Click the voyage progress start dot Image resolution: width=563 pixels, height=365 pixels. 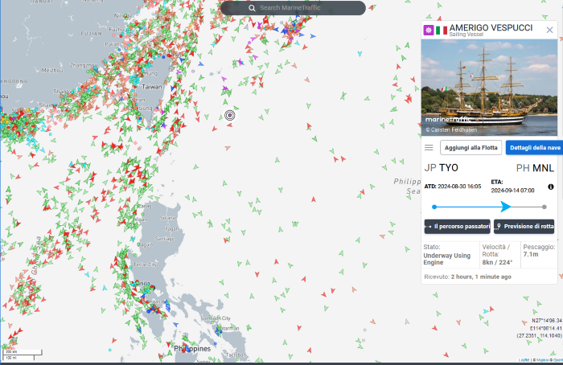434,207
